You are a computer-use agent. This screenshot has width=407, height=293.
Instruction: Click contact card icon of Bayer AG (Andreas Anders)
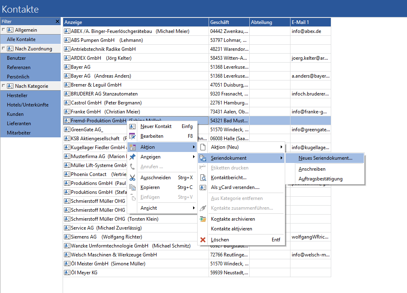(67, 76)
